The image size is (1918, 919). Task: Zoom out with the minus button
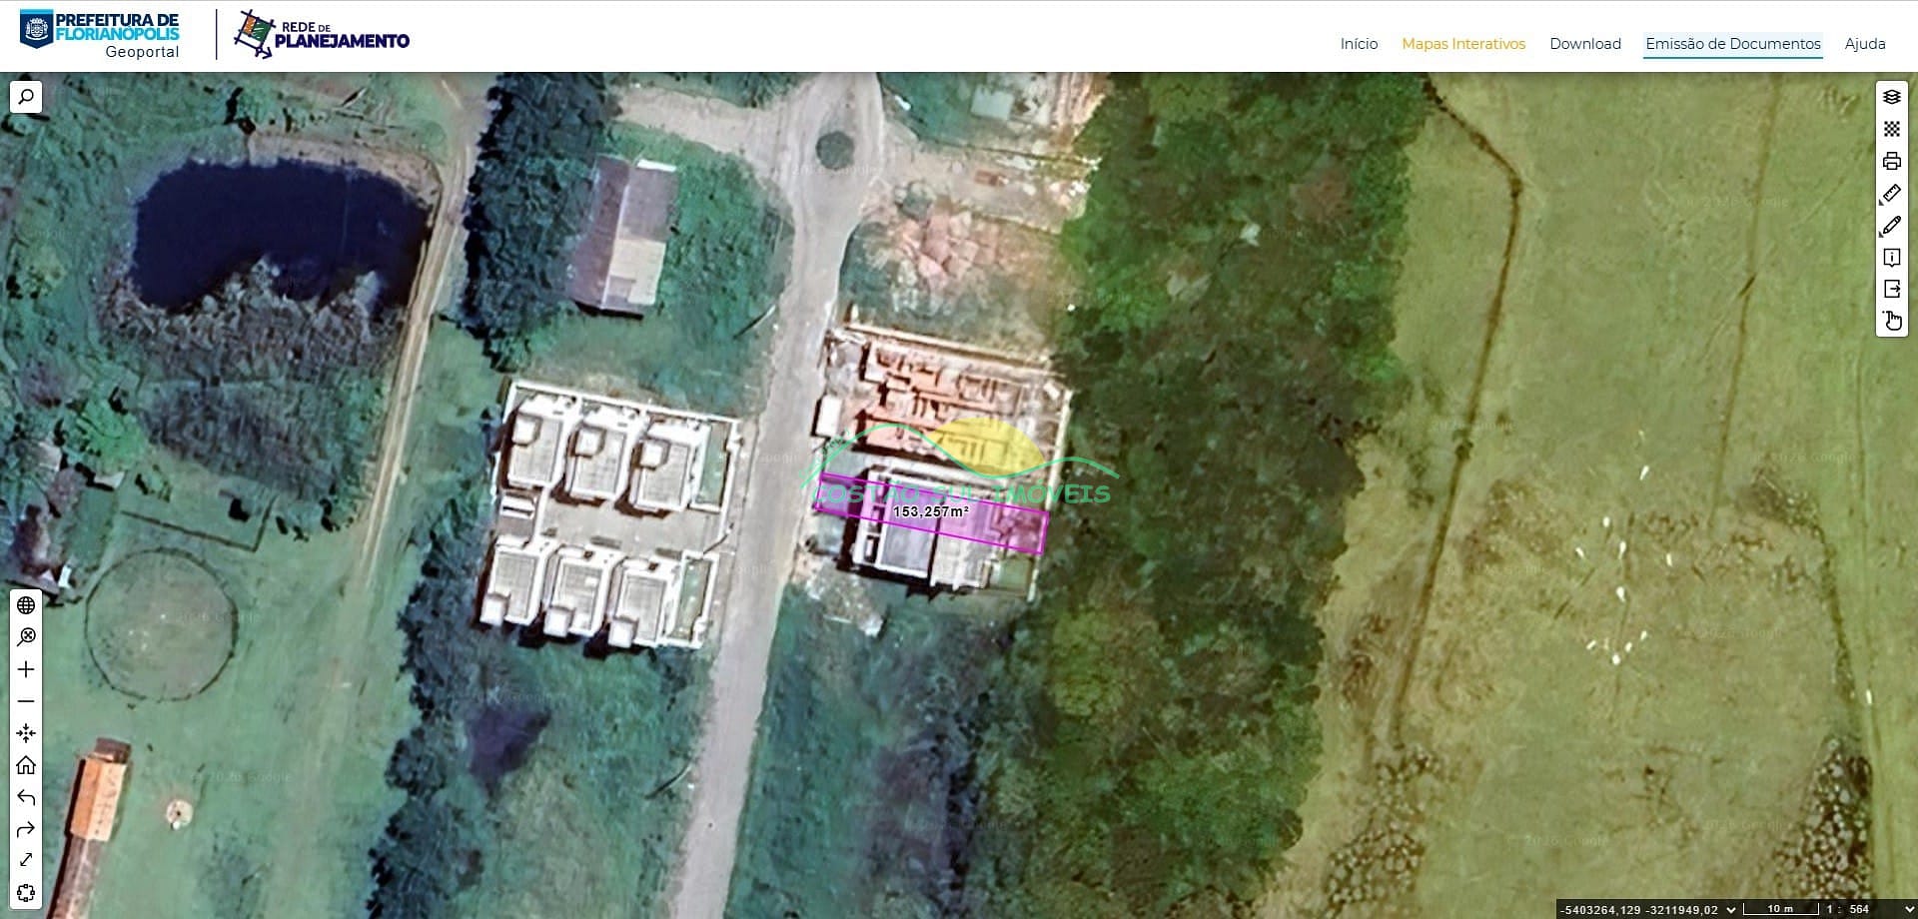[x=26, y=701]
